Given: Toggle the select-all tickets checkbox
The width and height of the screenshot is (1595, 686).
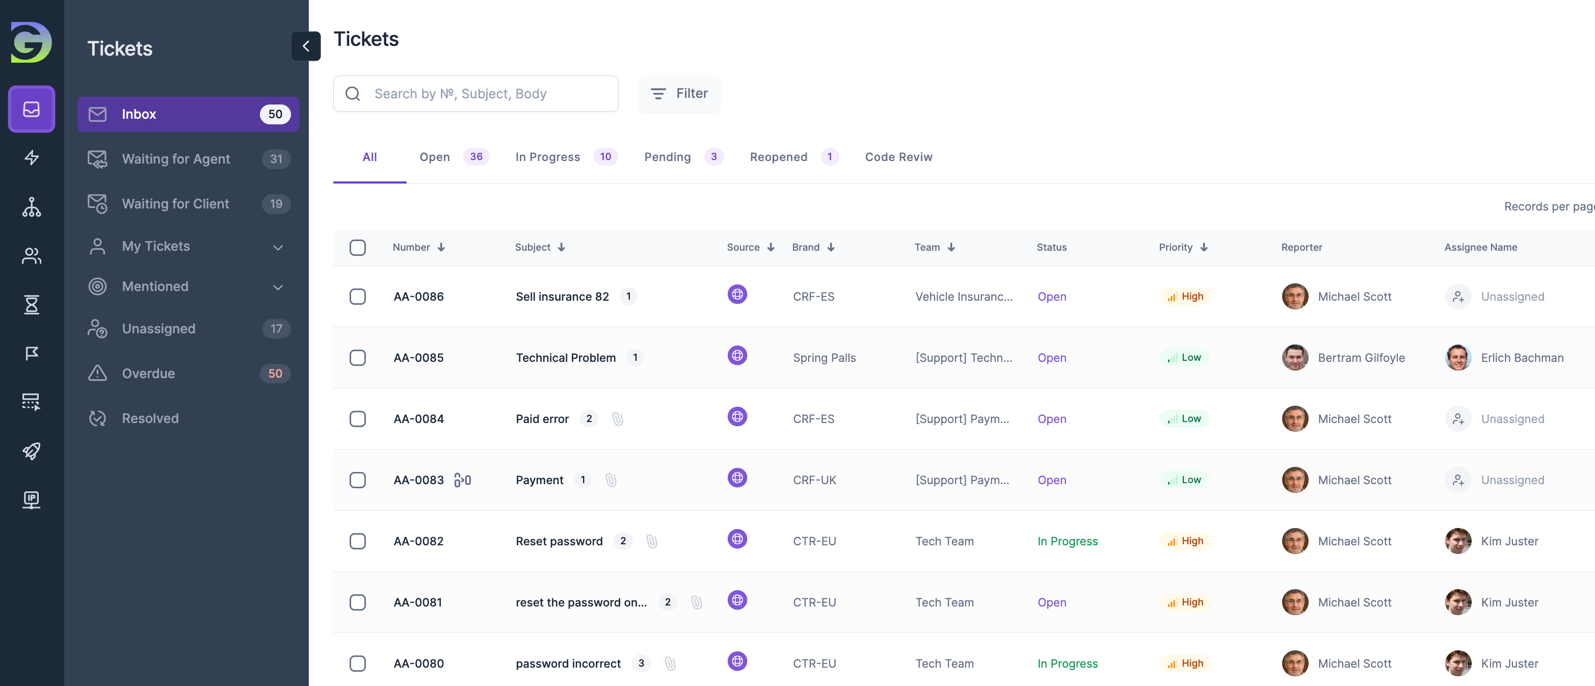Looking at the screenshot, I should pyautogui.click(x=357, y=248).
